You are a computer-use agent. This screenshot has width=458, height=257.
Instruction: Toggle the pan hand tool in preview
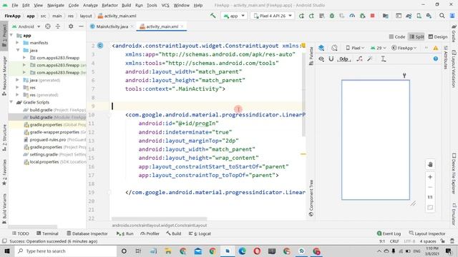430,164
